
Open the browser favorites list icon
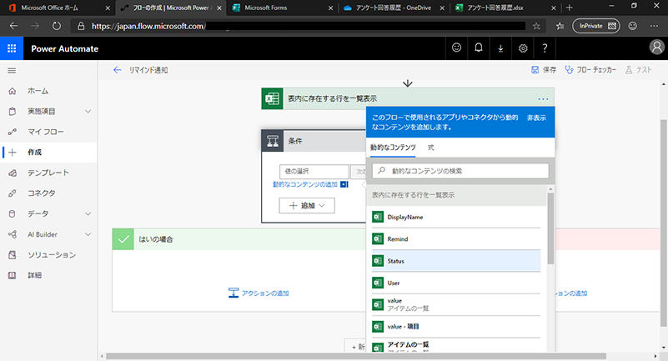[560, 26]
